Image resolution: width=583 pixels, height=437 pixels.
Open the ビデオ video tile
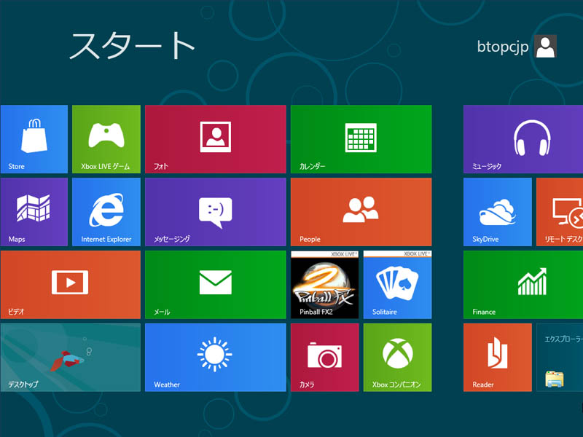click(70, 285)
